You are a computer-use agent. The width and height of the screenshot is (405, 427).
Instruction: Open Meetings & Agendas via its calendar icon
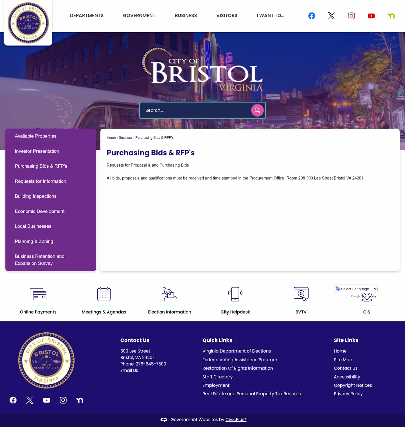click(x=104, y=295)
